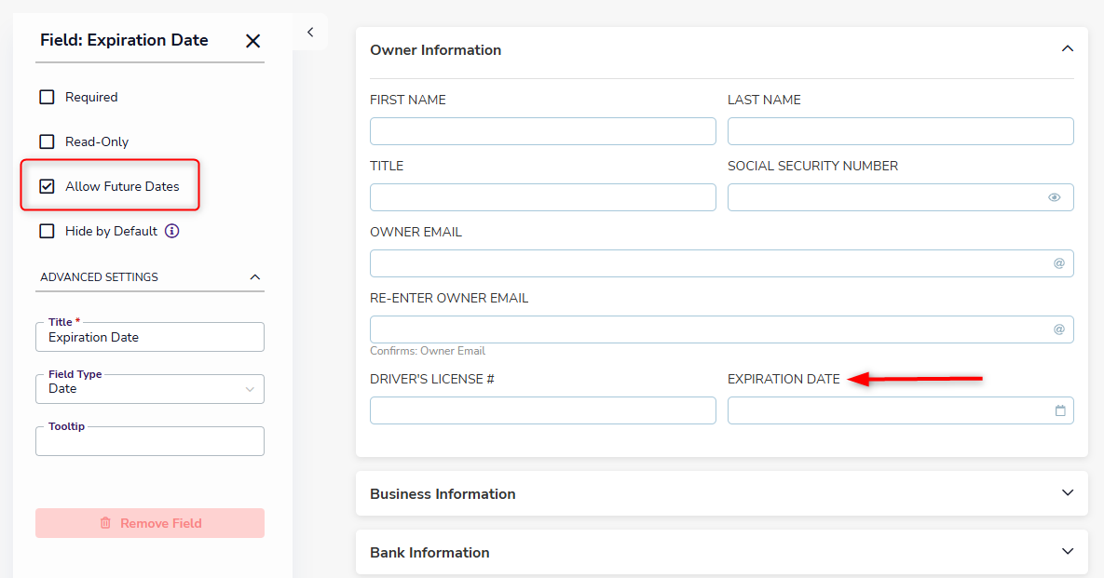
Task: Collapse the Advanced Settings section
Action: [x=255, y=277]
